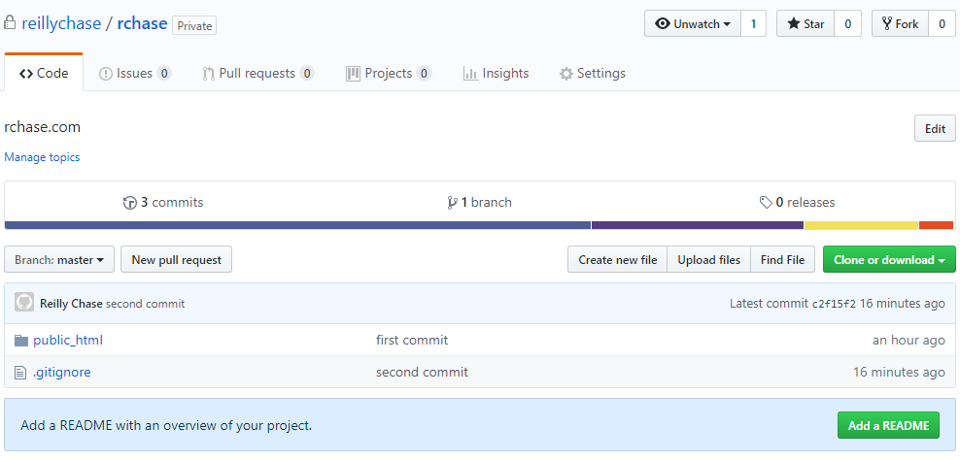
Task: View the 1 branch list
Action: click(479, 202)
